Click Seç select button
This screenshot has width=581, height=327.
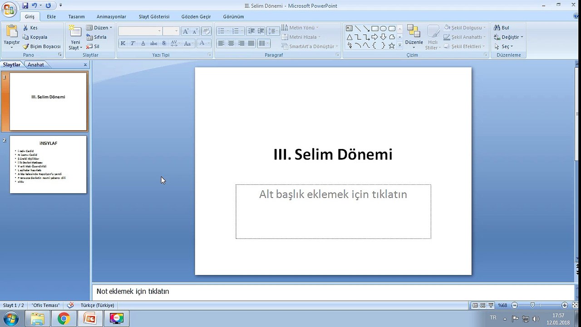(x=504, y=46)
